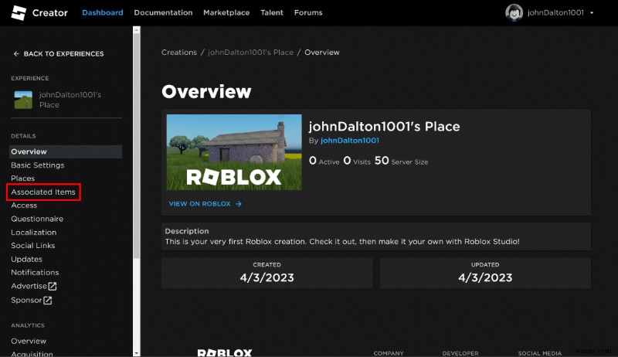Open Social Links in sidebar
618x357 pixels.
[x=32, y=246]
